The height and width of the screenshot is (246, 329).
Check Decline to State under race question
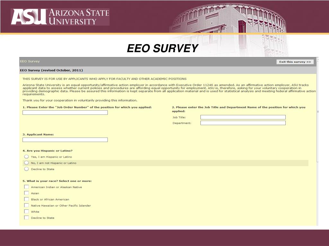[26, 218]
